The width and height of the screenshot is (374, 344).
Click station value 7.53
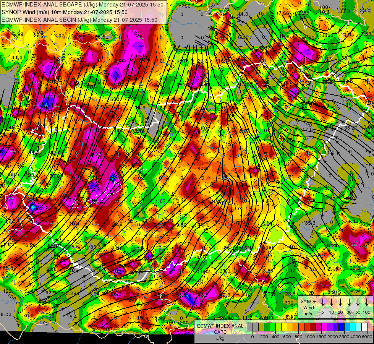tap(367, 34)
